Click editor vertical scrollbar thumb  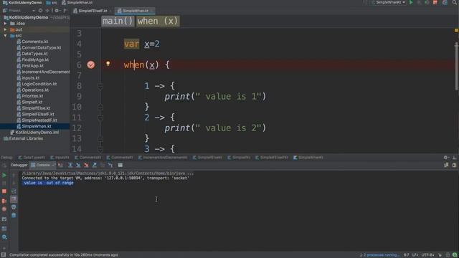pyautogui.click(x=456, y=67)
